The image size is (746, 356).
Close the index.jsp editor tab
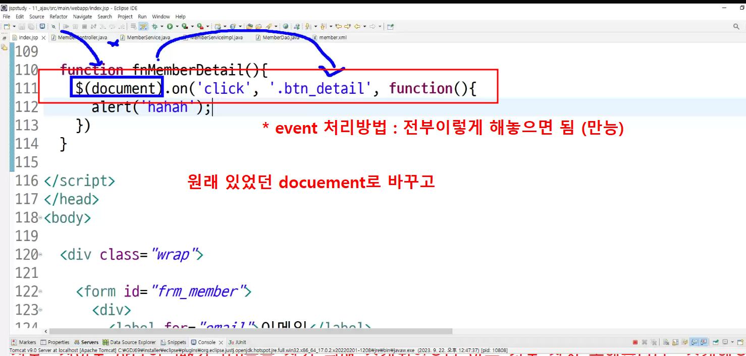pos(43,38)
